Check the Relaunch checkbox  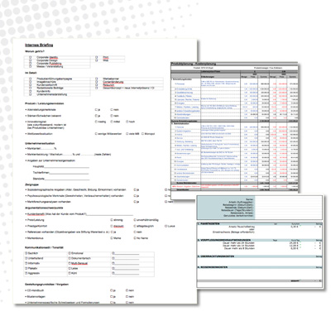tap(97, 85)
